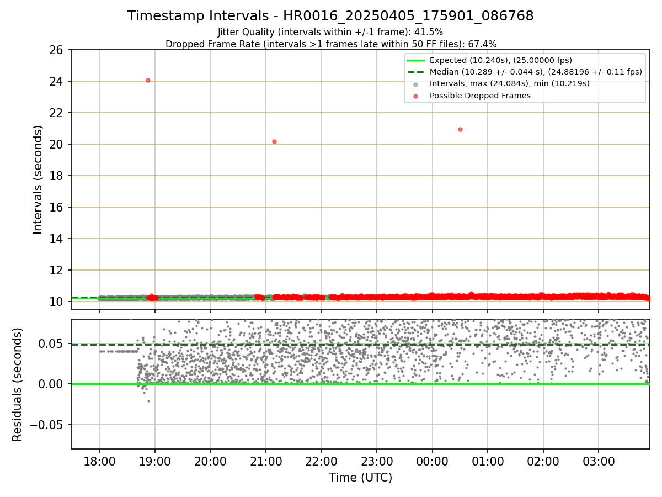
Task: Click the plot title 'Timestamp Intervals - HR0016_20250405_175901_086768'
Action: click(330, 16)
